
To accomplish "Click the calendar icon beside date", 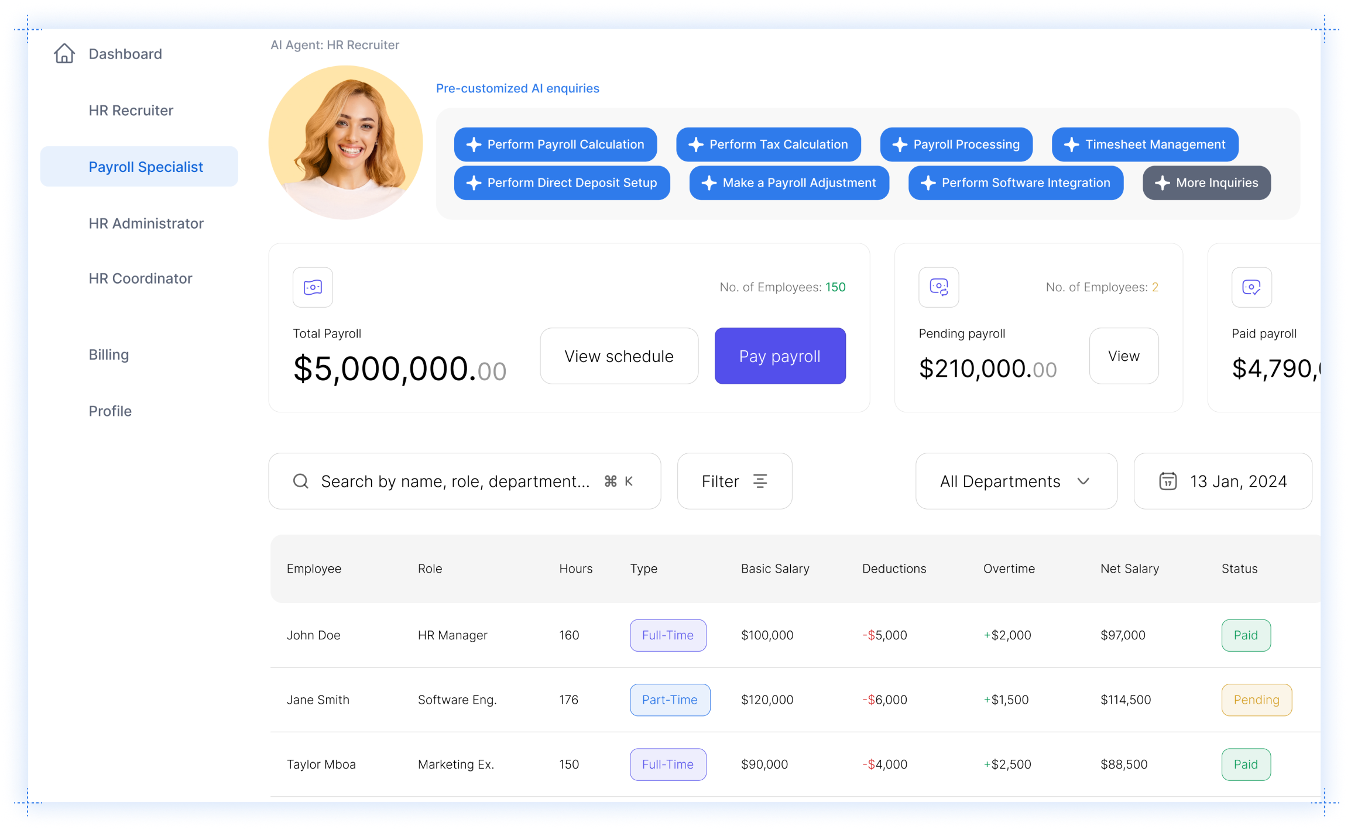I will pyautogui.click(x=1168, y=481).
